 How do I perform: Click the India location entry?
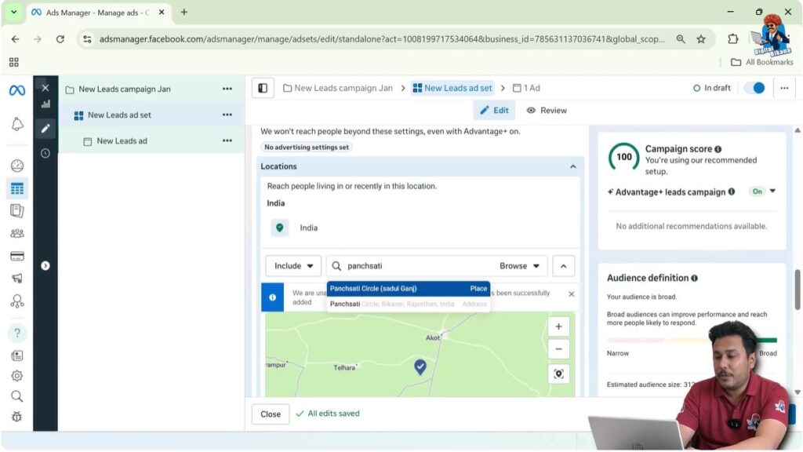308,228
